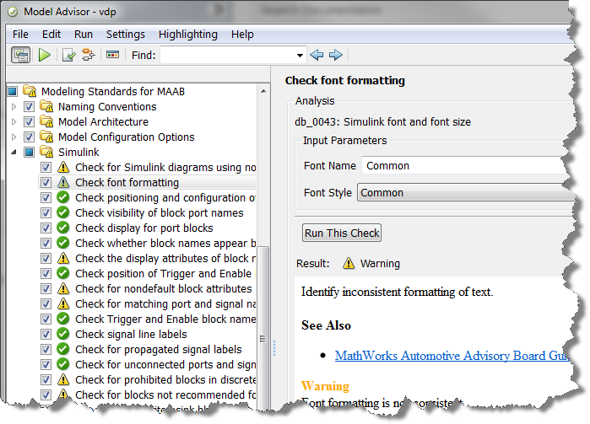Collapse the Simulink folder node
The image size is (590, 424).
click(x=14, y=153)
